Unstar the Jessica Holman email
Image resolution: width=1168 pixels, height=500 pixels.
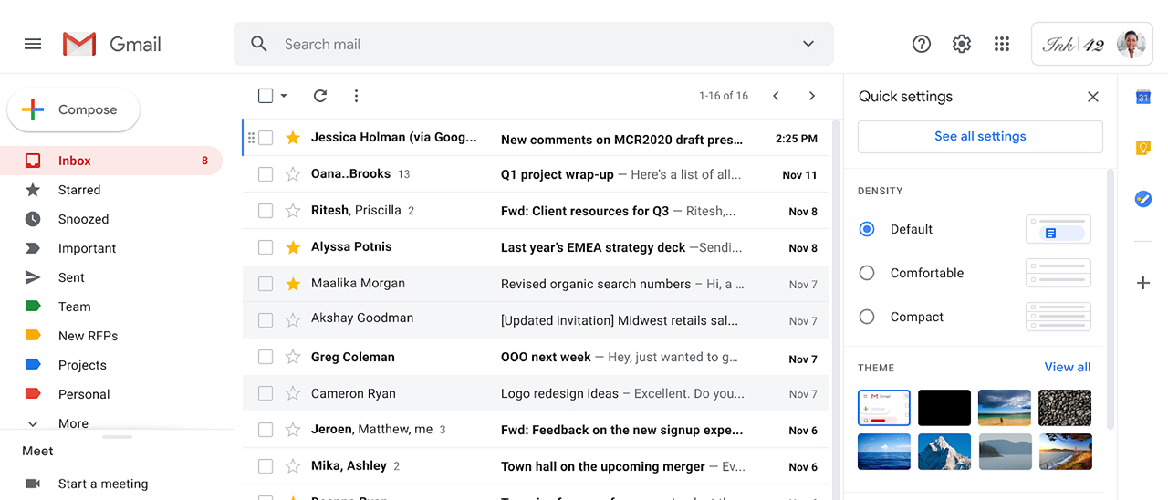(293, 138)
